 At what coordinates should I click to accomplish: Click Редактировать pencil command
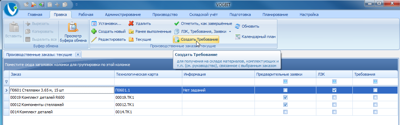tap(109, 39)
